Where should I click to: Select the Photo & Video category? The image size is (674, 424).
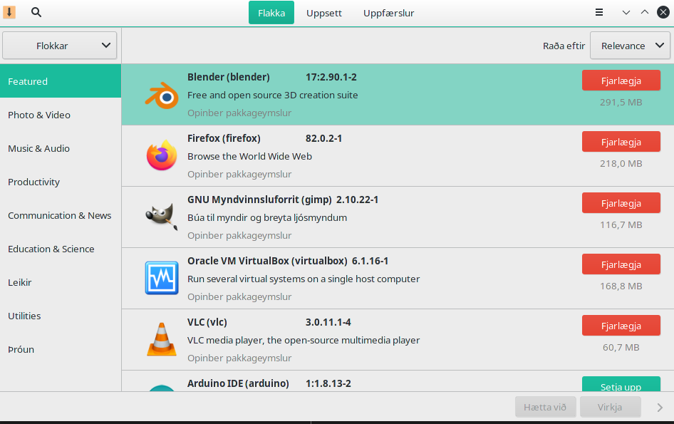(x=61, y=115)
